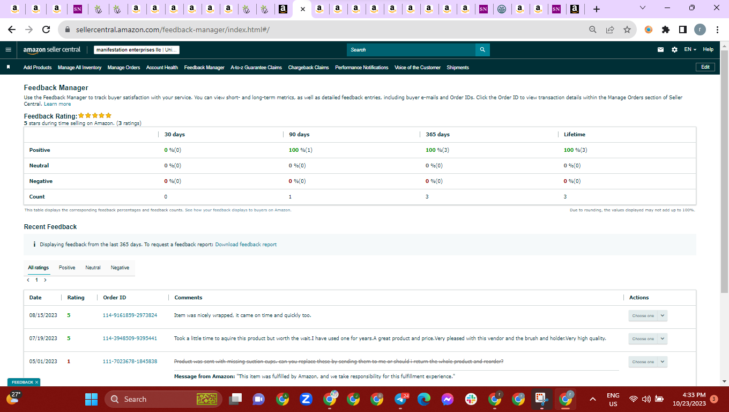This screenshot has width=729, height=412.
Task: Click the Amazon Seller Central logo
Action: click(52, 49)
